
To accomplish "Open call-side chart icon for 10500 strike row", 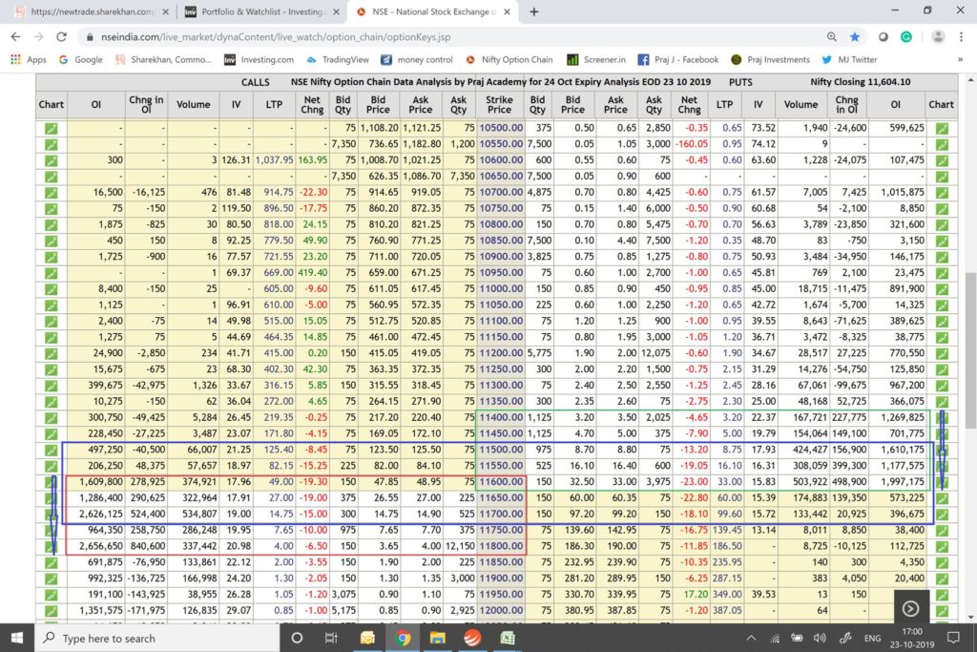I will (51, 129).
